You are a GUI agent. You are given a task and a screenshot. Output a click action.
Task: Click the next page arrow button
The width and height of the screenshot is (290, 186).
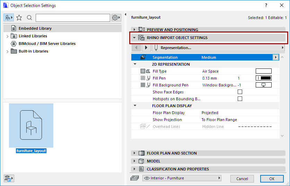coord(147,48)
